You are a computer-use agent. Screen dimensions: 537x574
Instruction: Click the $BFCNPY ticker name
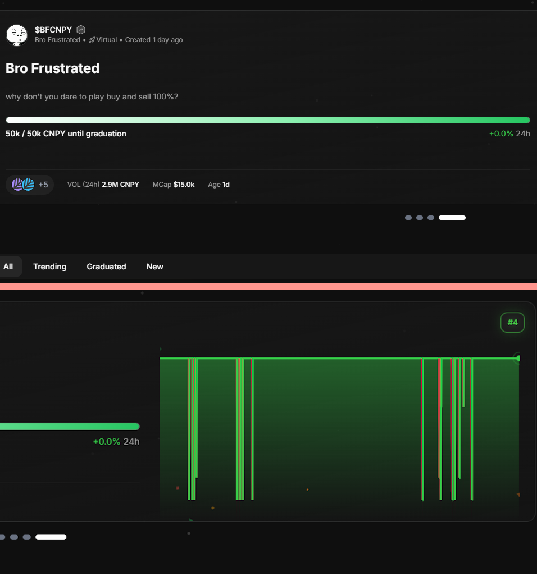tap(53, 30)
